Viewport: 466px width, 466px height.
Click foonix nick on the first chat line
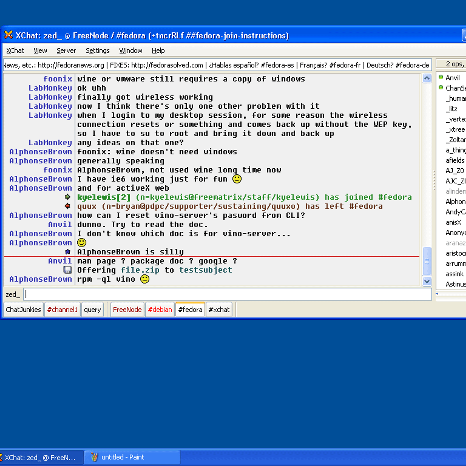pyautogui.click(x=57, y=79)
